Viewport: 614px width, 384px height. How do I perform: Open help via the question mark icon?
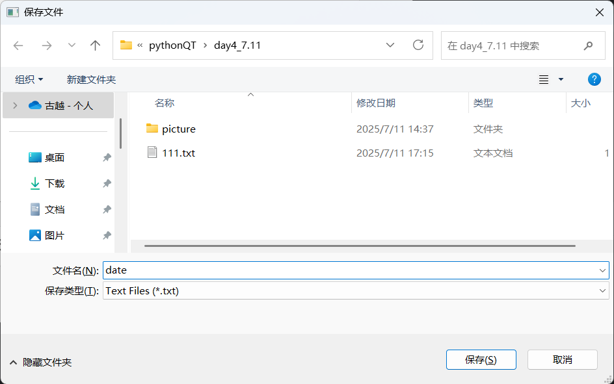pyautogui.click(x=594, y=79)
